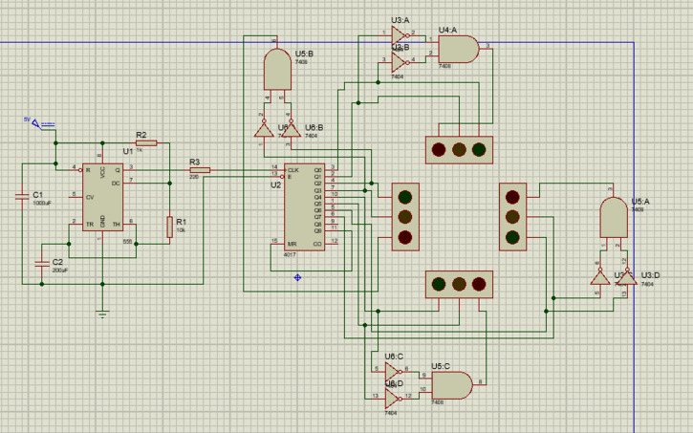Click the U4:A reference label
Image resolution: width=693 pixels, height=433 pixels.
point(447,30)
